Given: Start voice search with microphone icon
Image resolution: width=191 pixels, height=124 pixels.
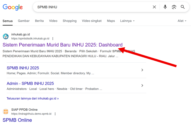Looking at the screenshot, I should tap(165, 7).
